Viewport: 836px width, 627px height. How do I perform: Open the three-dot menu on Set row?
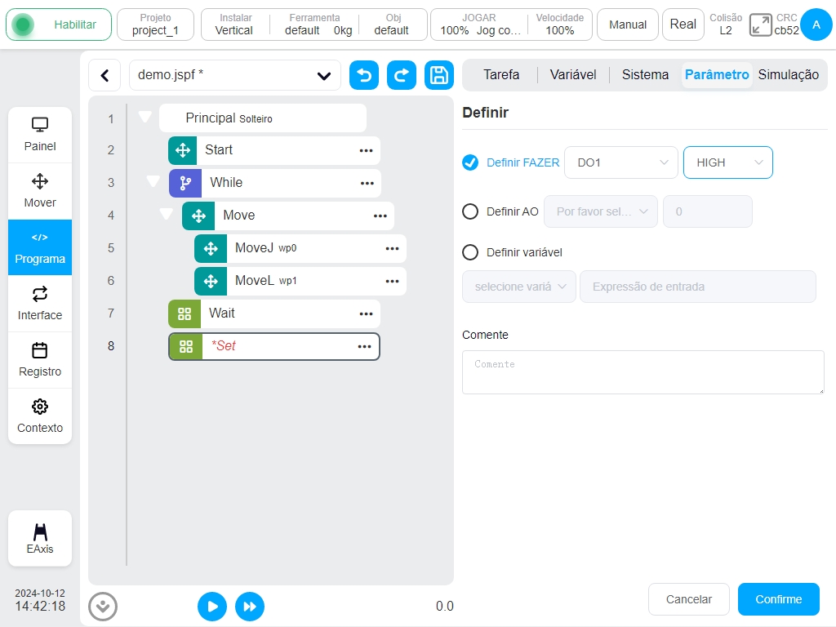click(x=364, y=346)
